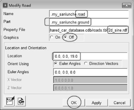Click the Apply button

coord(97,103)
